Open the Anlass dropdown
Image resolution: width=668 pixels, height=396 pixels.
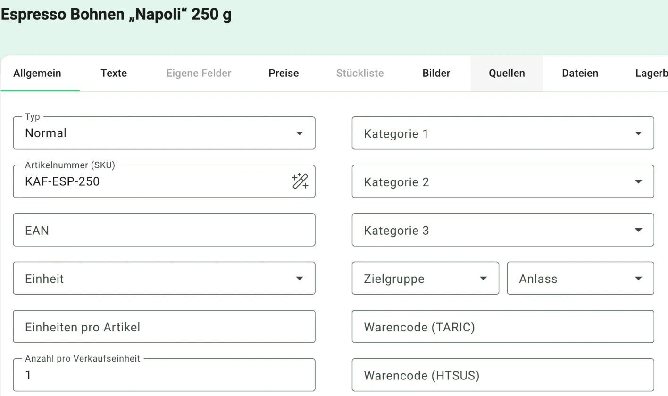(x=581, y=278)
